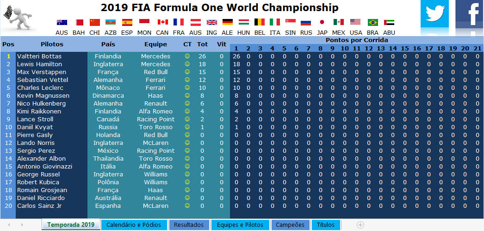The height and width of the screenshot is (231, 484).
Task: Click the USA flag icon
Action: pyautogui.click(x=355, y=22)
